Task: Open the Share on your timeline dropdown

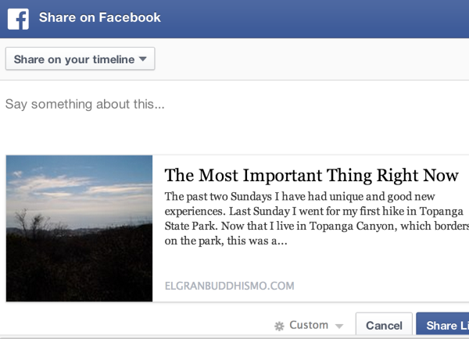Action: [x=80, y=59]
